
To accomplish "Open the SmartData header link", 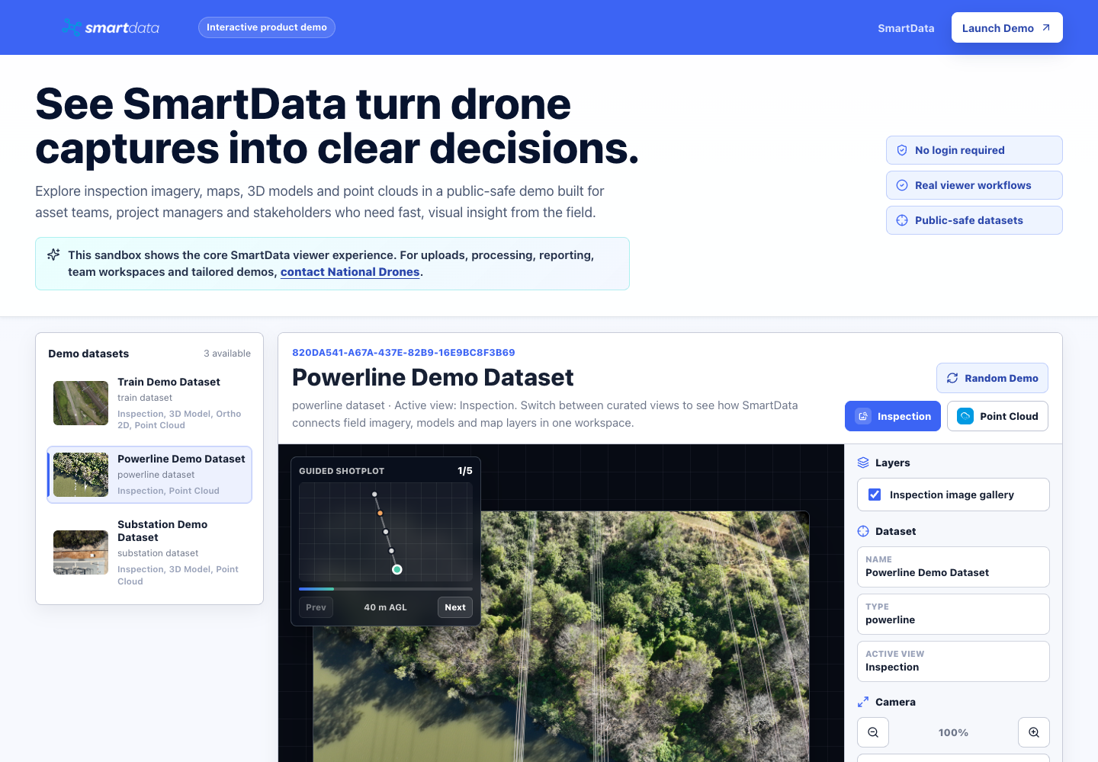I will (x=906, y=28).
